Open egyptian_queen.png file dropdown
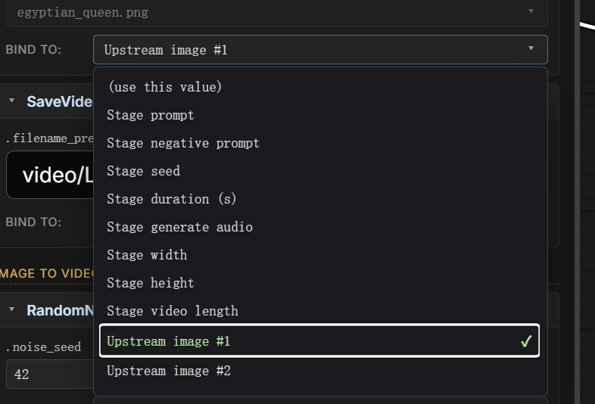595x404 pixels. (277, 13)
